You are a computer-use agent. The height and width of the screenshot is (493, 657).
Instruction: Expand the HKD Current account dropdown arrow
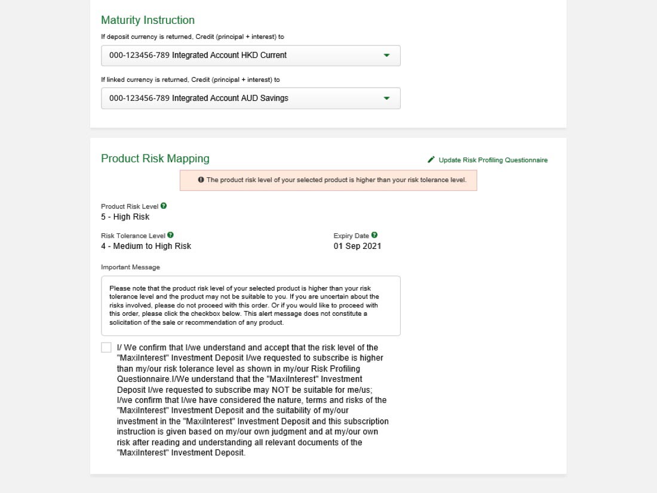pos(386,56)
